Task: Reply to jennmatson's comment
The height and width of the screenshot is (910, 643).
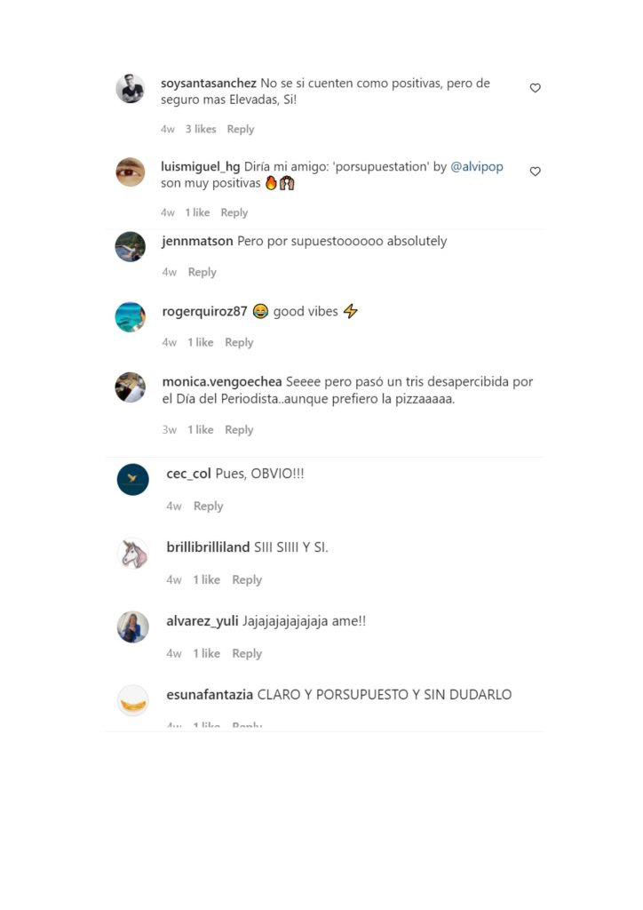Action: coord(202,272)
